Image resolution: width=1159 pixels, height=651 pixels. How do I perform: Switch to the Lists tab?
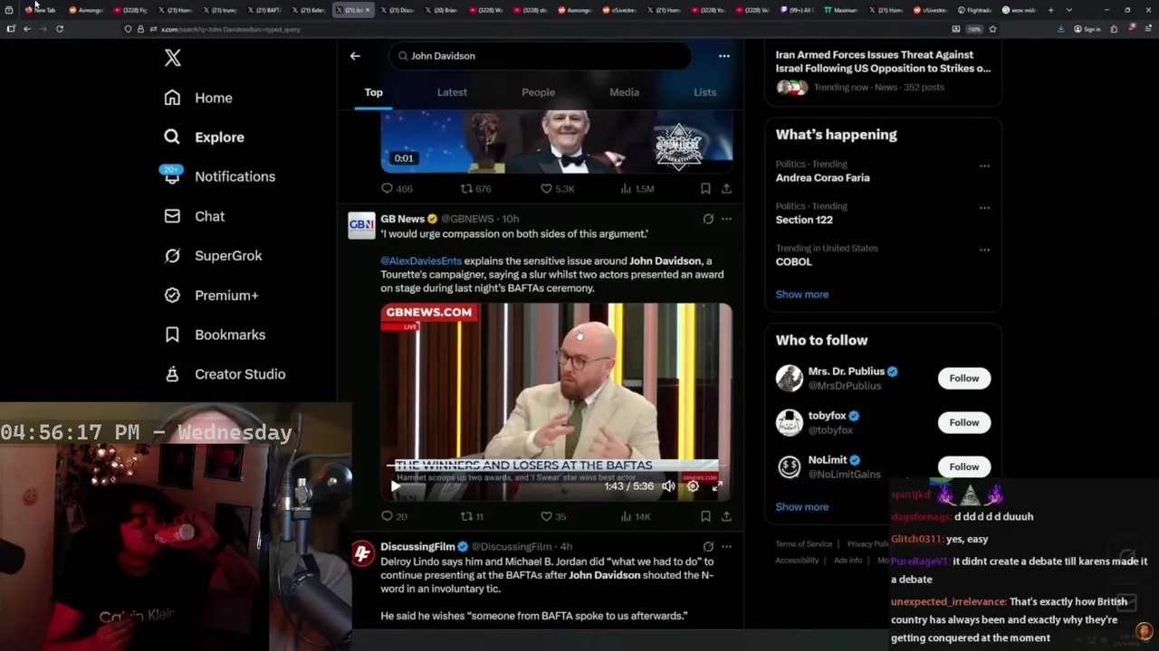[704, 92]
